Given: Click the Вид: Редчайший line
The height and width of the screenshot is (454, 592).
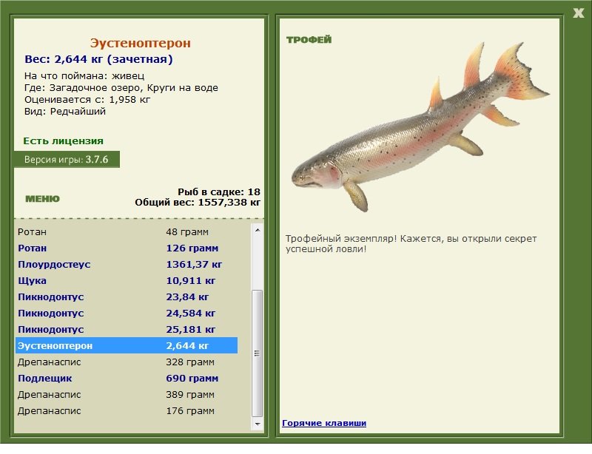Looking at the screenshot, I should pyautogui.click(x=65, y=112).
